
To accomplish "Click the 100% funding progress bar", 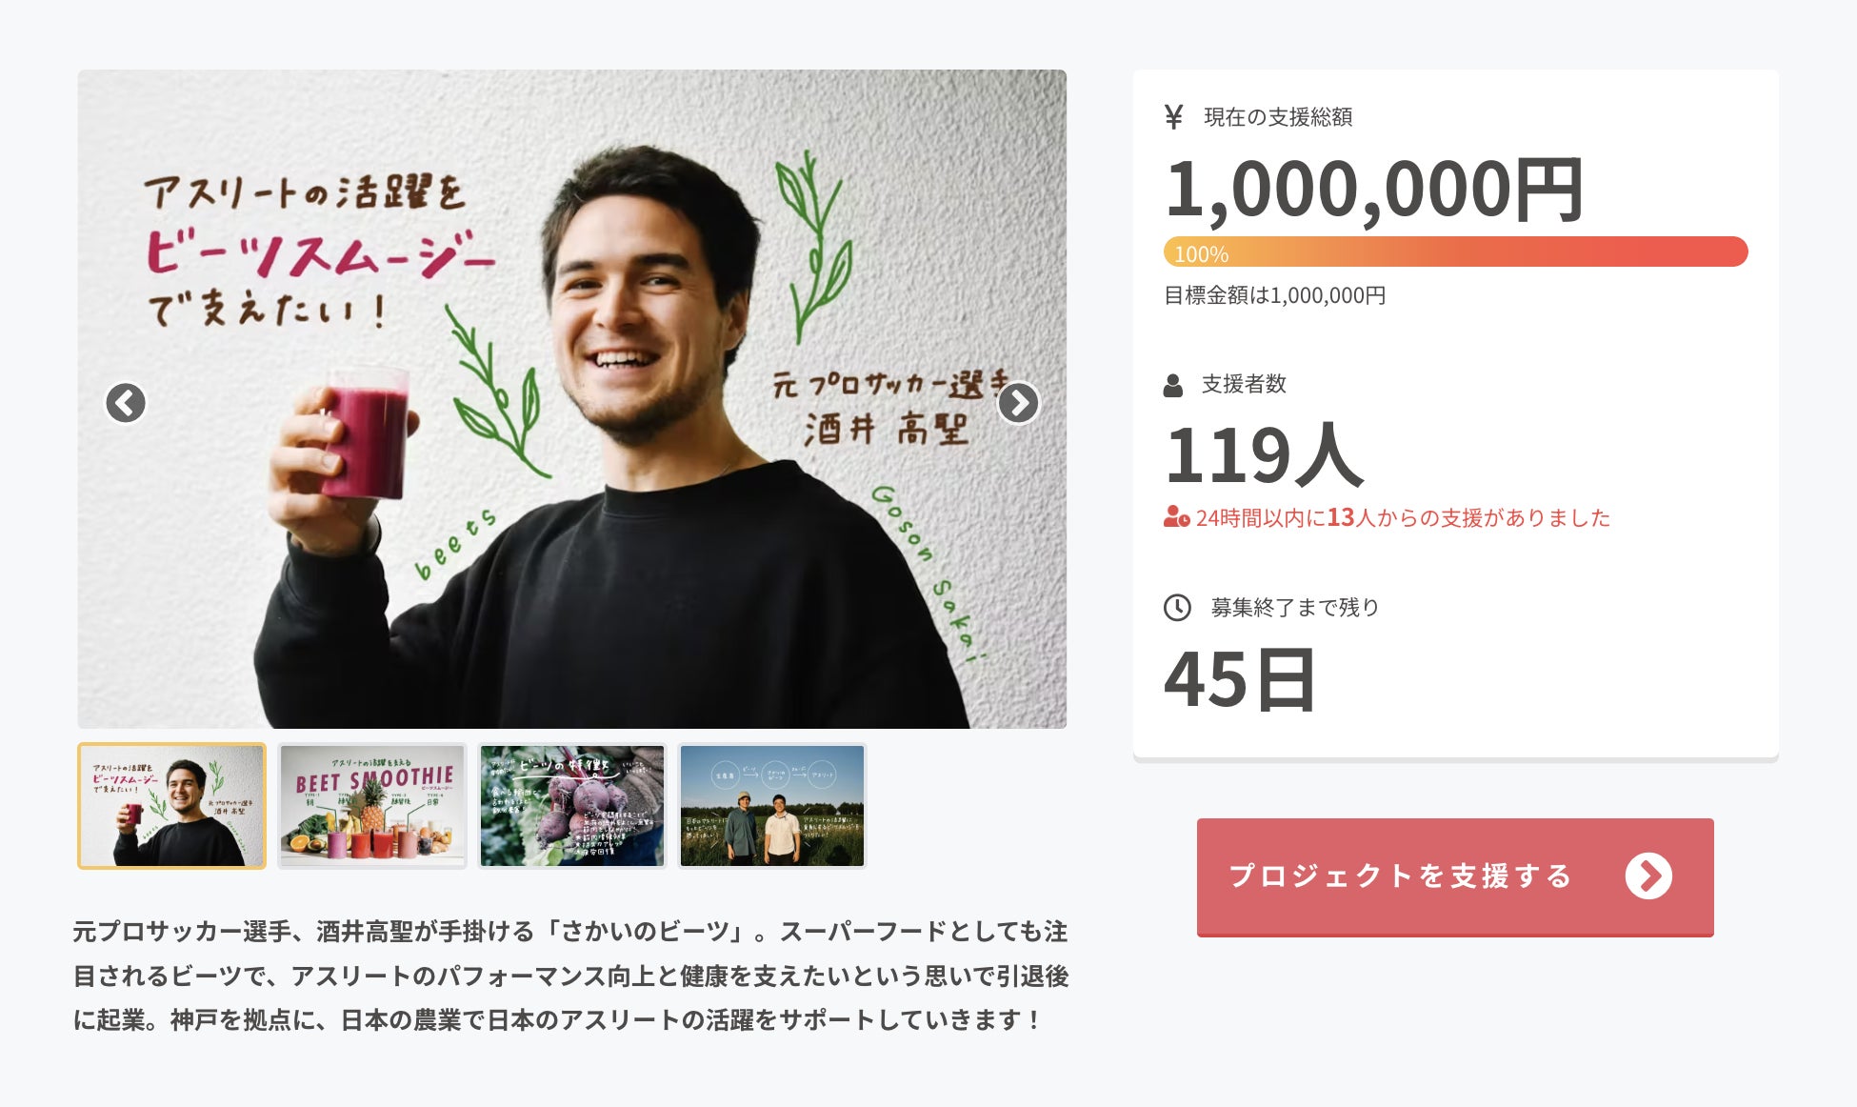I will point(1455,252).
